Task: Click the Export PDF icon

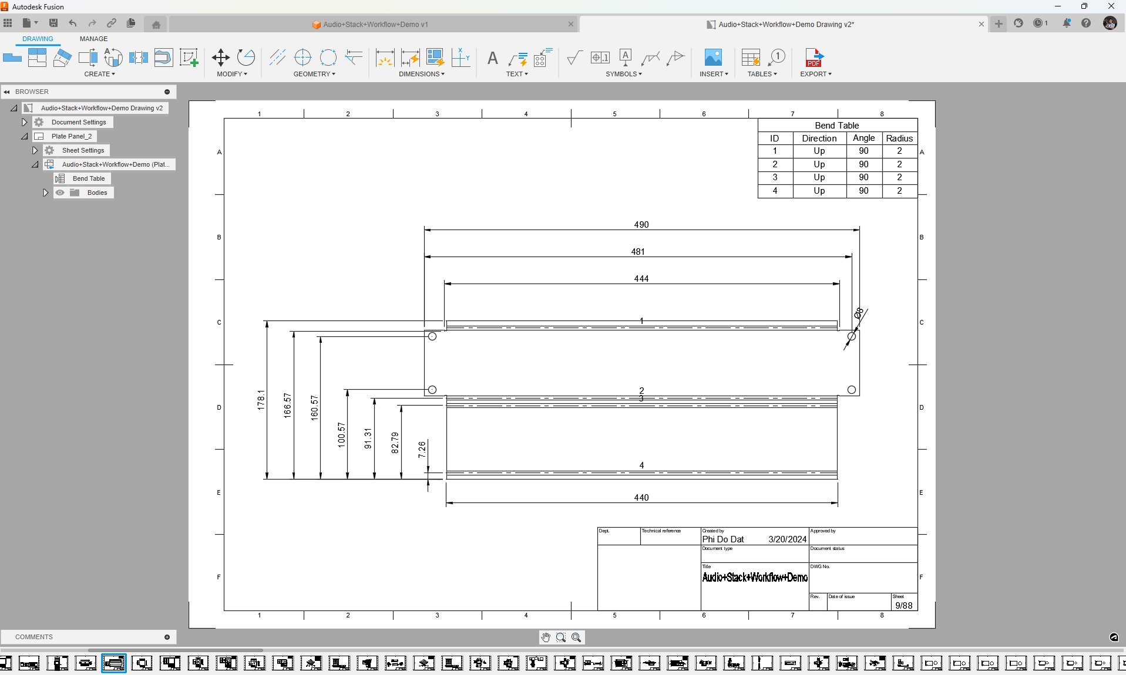Action: point(814,58)
